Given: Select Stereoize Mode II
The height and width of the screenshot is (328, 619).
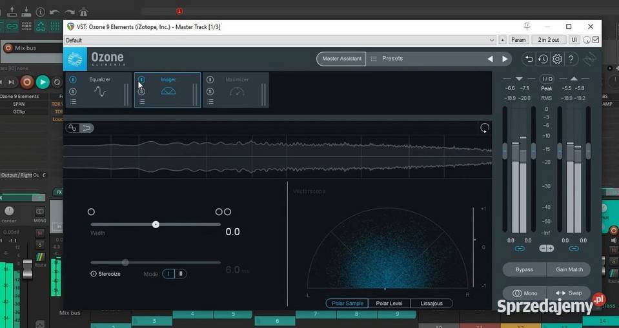Looking at the screenshot, I should pos(181,274).
